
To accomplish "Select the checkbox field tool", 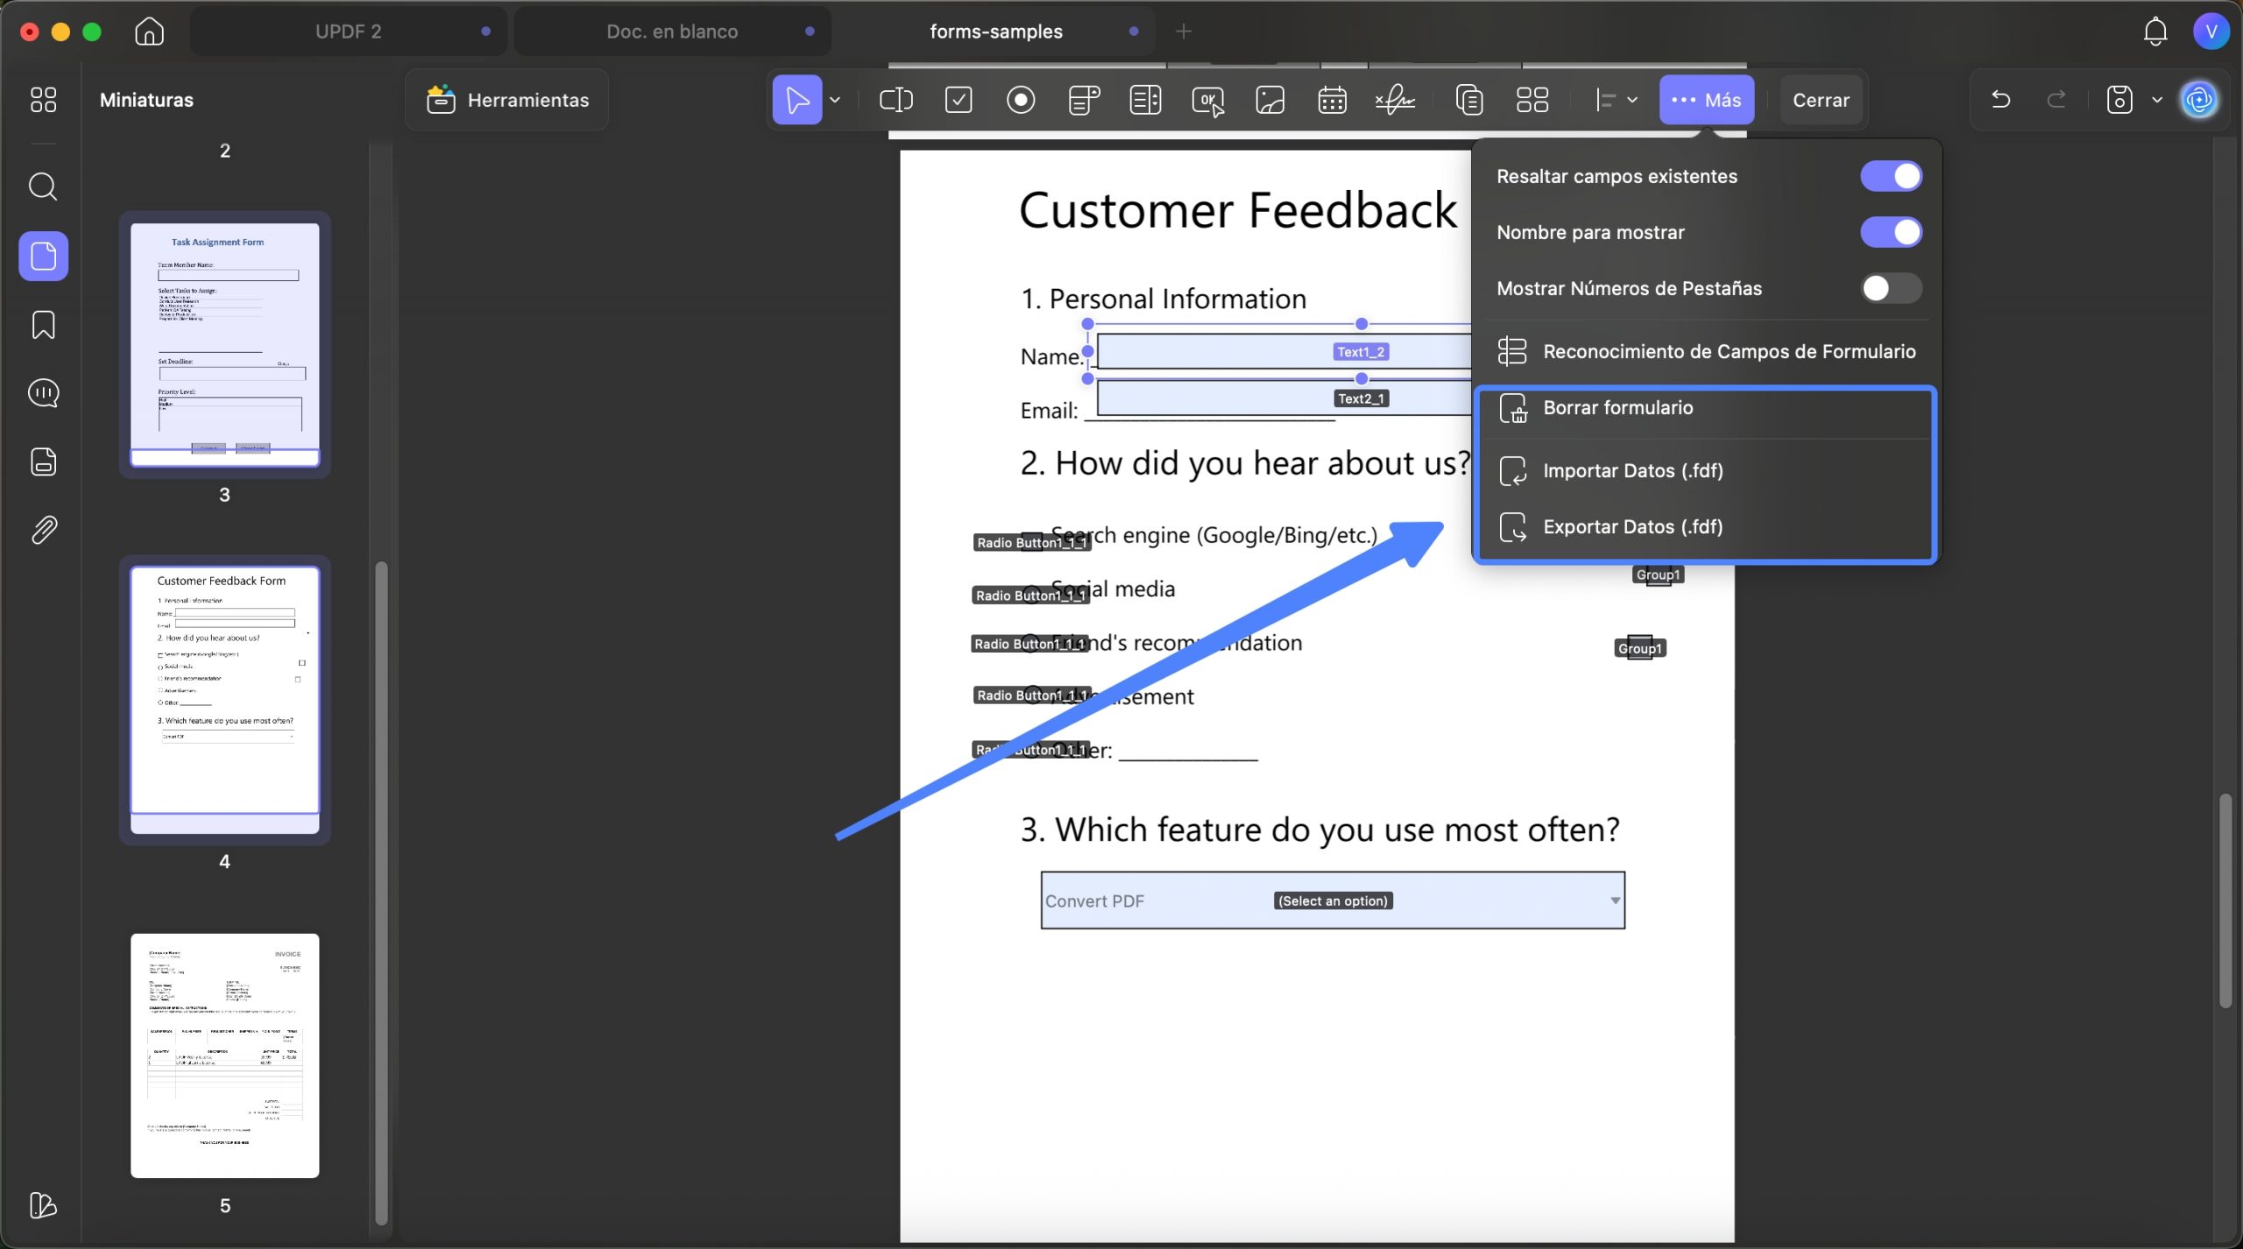I will click(959, 100).
